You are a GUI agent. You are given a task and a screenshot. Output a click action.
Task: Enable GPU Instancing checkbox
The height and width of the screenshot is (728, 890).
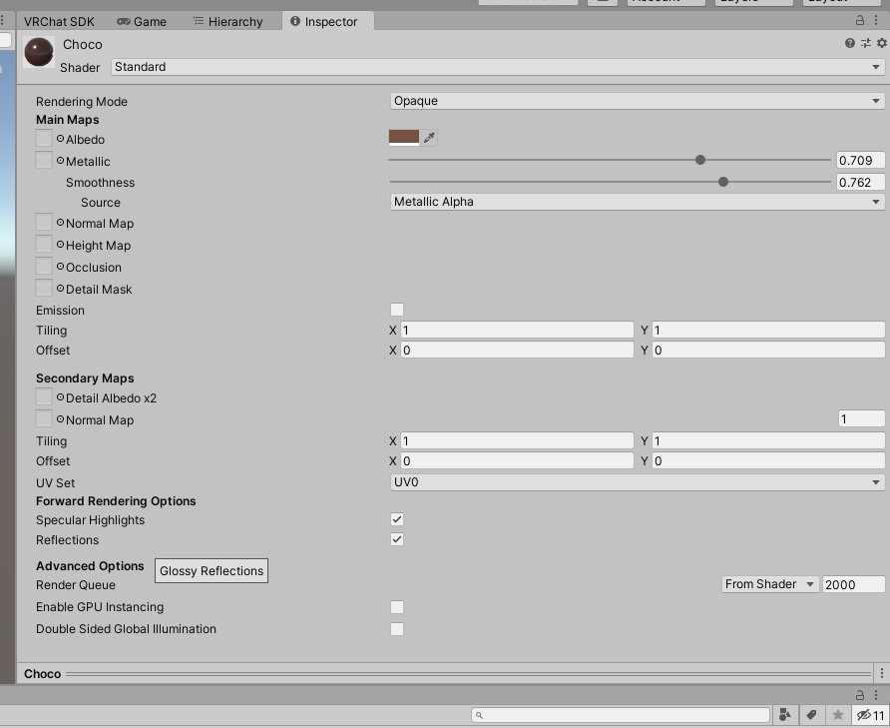tap(397, 607)
